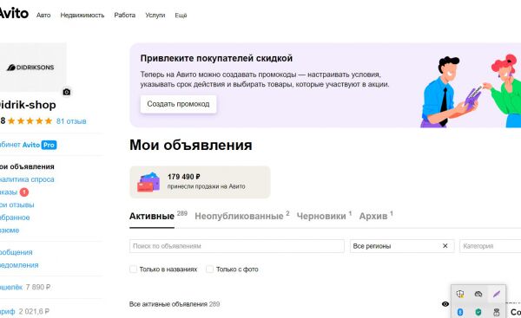This screenshot has width=521, height=318.
Task: Open 'Тариф' 2 021,6 ₽ sidebar link
Action: 24,311
